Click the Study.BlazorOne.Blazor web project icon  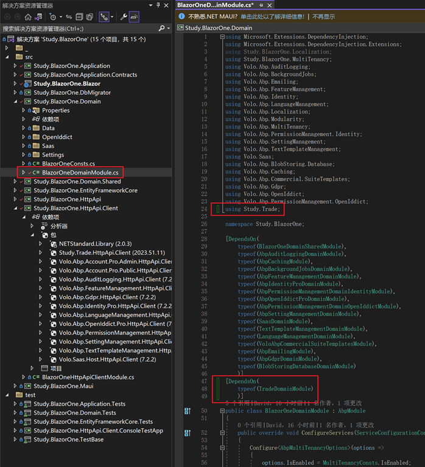(x=28, y=84)
